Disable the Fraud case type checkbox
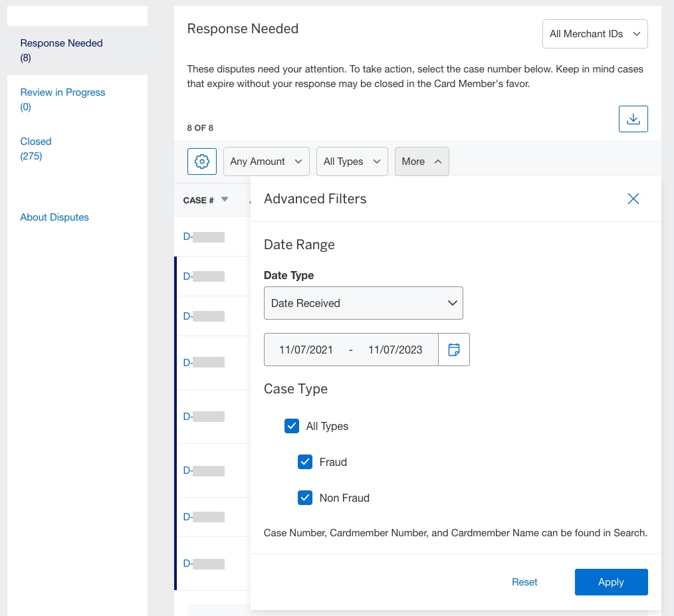The height and width of the screenshot is (616, 674). click(x=305, y=462)
